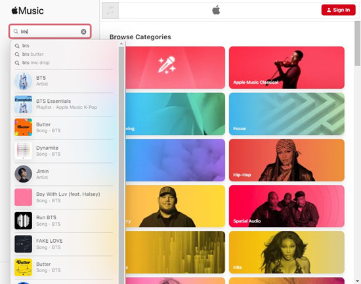Open the microphone sparkle category tile
This screenshot has height=284, width=361.
[175, 67]
